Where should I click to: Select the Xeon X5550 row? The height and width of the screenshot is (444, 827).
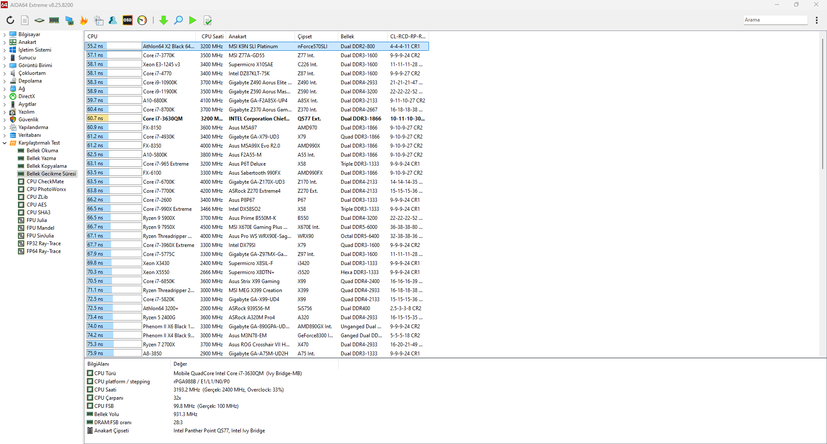[x=257, y=272]
